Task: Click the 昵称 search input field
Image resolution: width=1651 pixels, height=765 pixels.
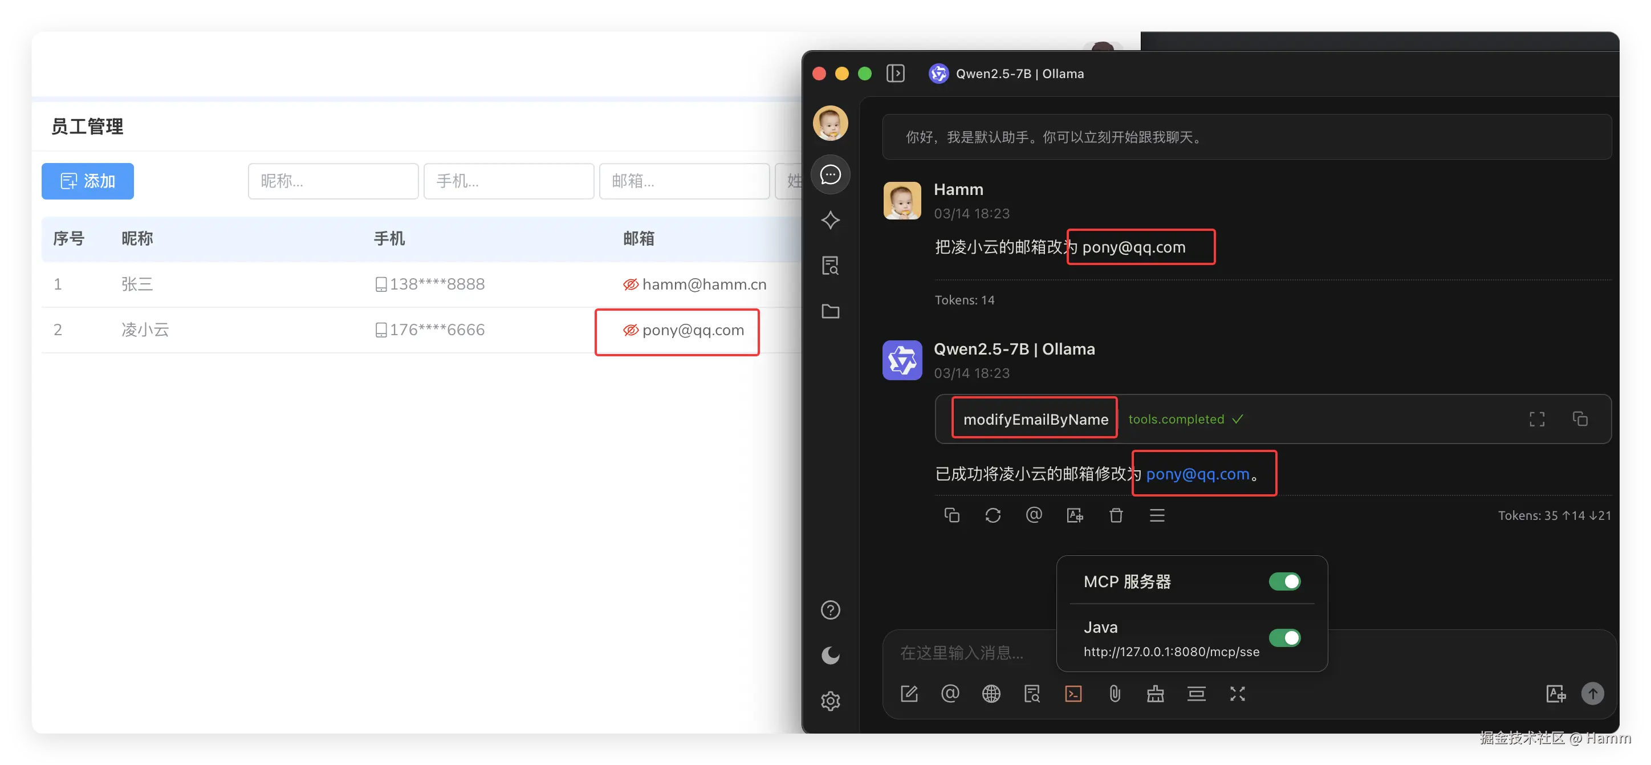Action: point(332,181)
